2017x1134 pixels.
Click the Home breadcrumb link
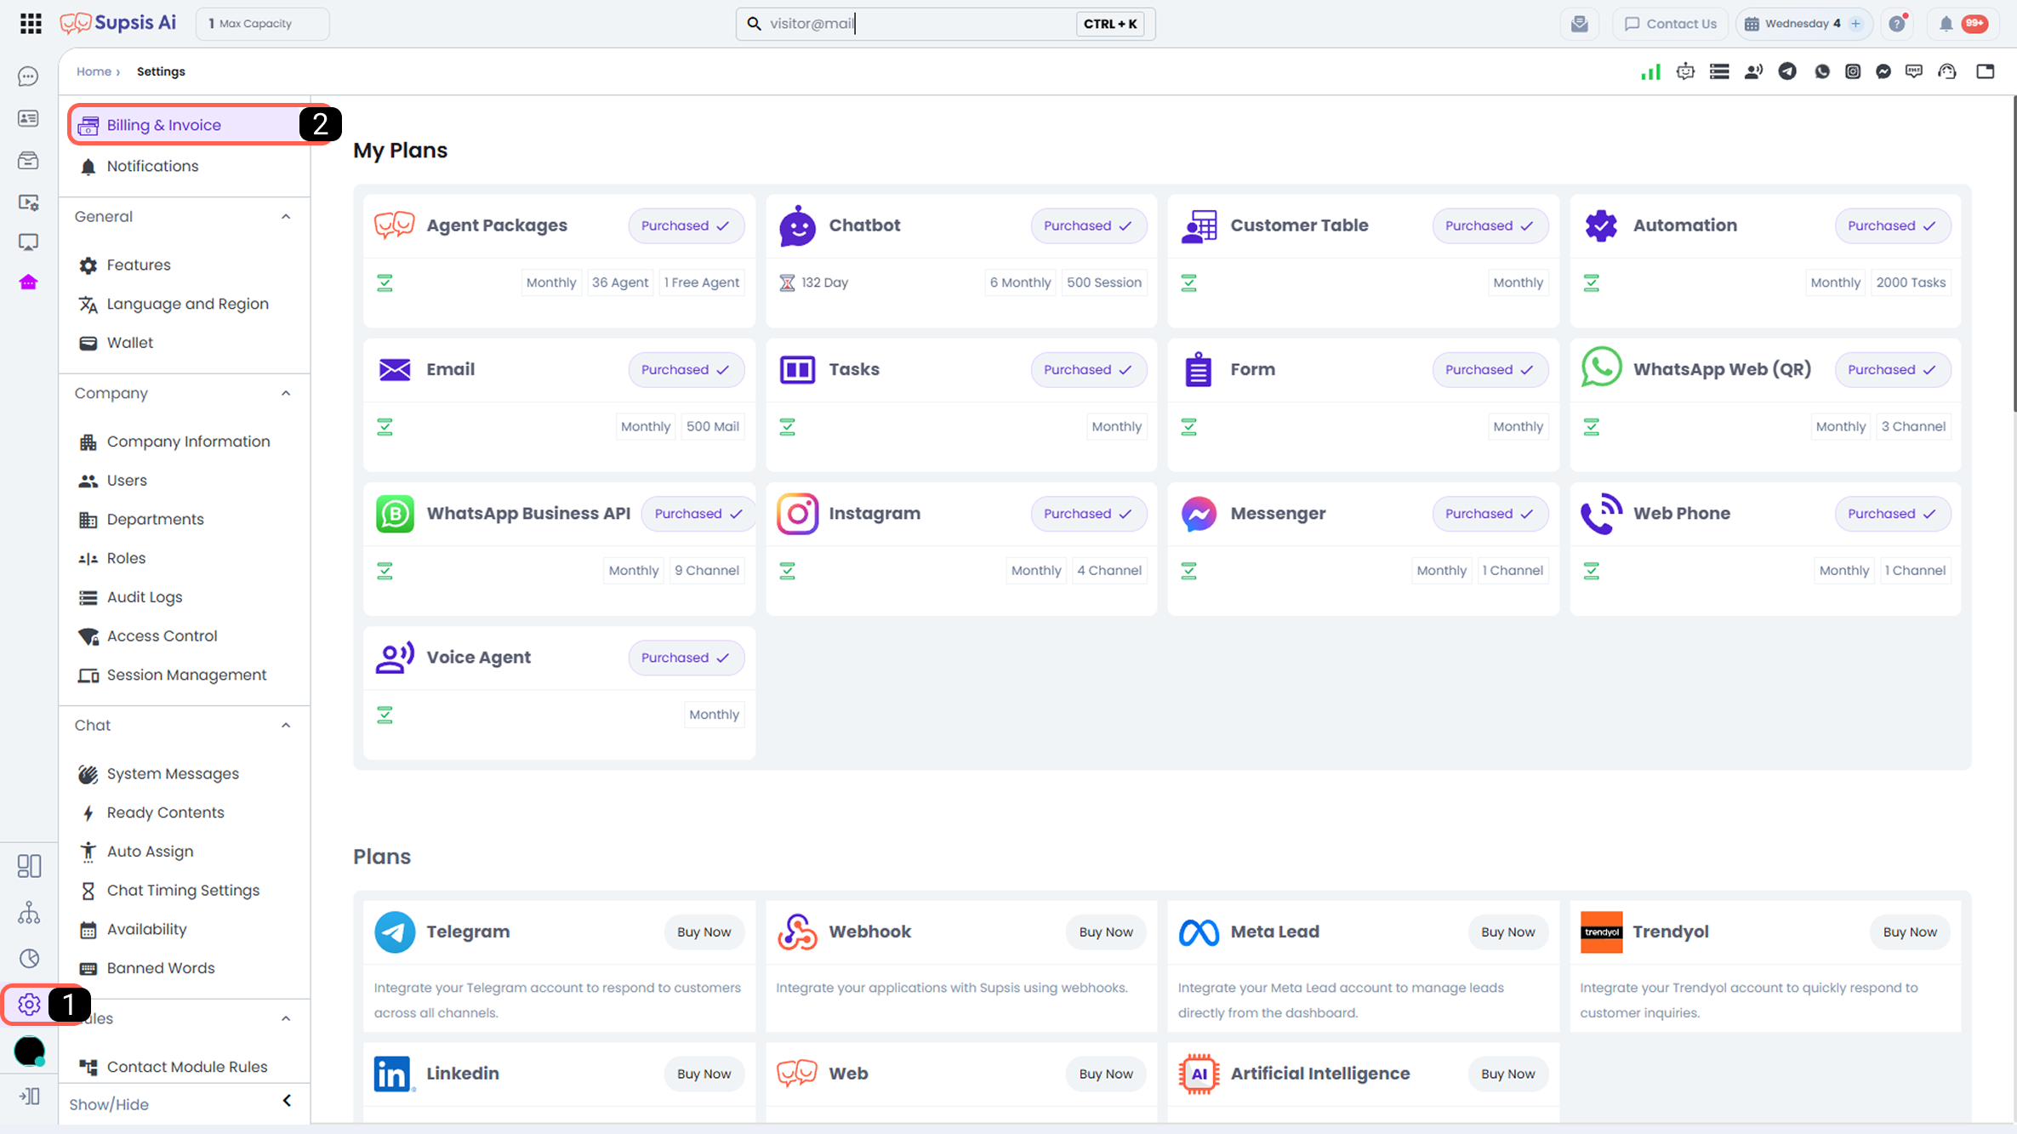click(x=94, y=71)
